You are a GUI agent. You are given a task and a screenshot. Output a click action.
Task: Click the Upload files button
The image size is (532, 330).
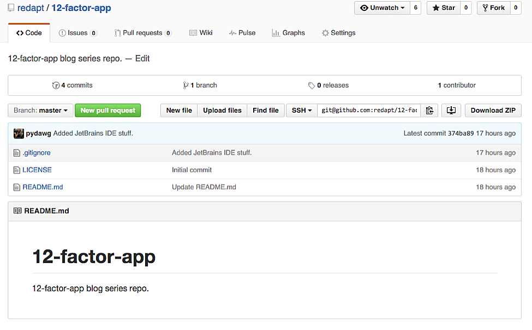pos(222,111)
